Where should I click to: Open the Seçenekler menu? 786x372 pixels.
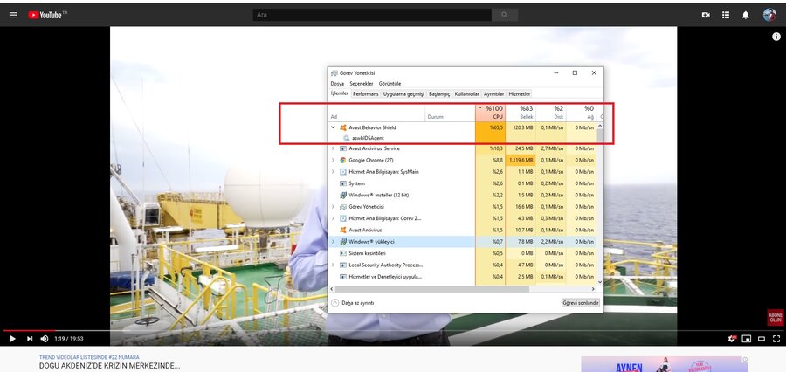pos(362,83)
